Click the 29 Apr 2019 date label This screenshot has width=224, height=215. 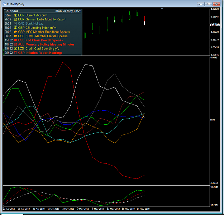coord(39,209)
